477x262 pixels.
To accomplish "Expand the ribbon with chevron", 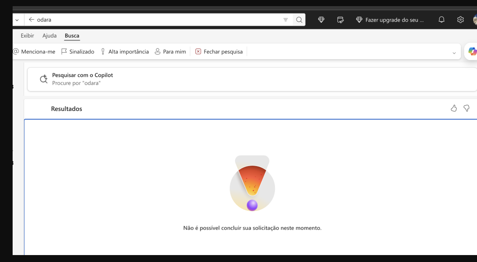I will 454,53.
